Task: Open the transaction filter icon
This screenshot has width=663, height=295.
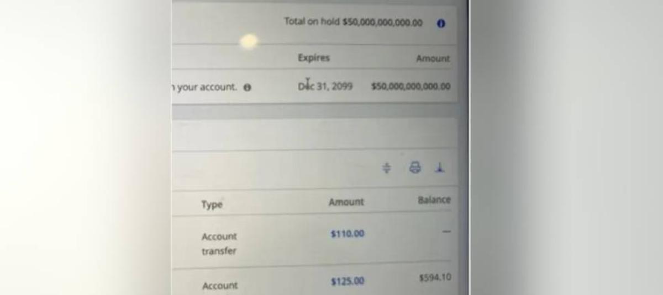Action: pos(387,168)
